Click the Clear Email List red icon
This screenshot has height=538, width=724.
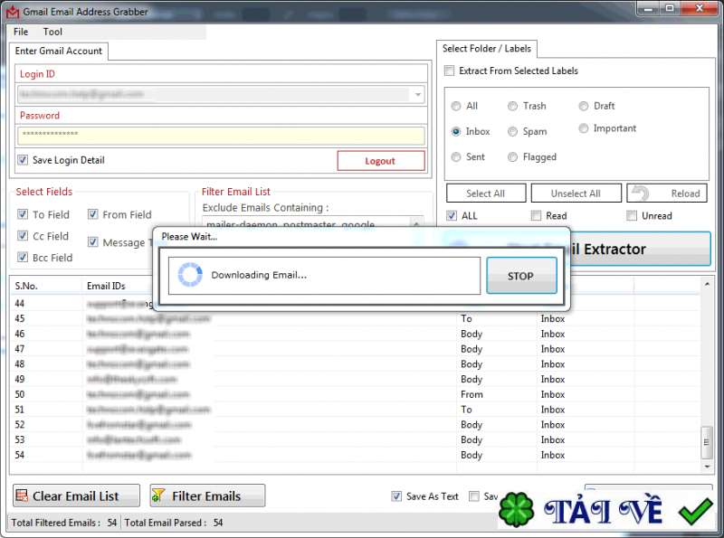[22, 496]
